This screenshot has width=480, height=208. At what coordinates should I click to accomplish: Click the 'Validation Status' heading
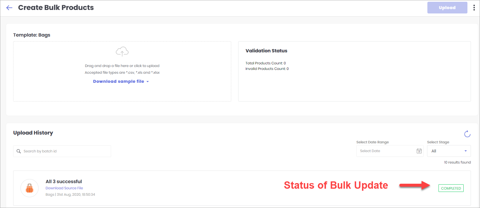[266, 51]
